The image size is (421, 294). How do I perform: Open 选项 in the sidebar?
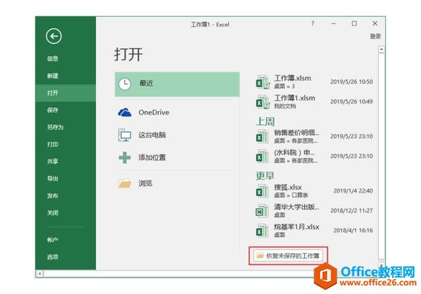53,257
